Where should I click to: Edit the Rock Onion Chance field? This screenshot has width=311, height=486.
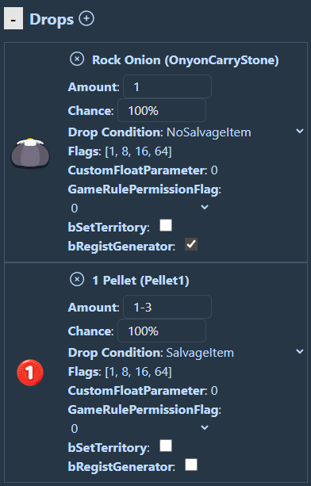pyautogui.click(x=162, y=110)
